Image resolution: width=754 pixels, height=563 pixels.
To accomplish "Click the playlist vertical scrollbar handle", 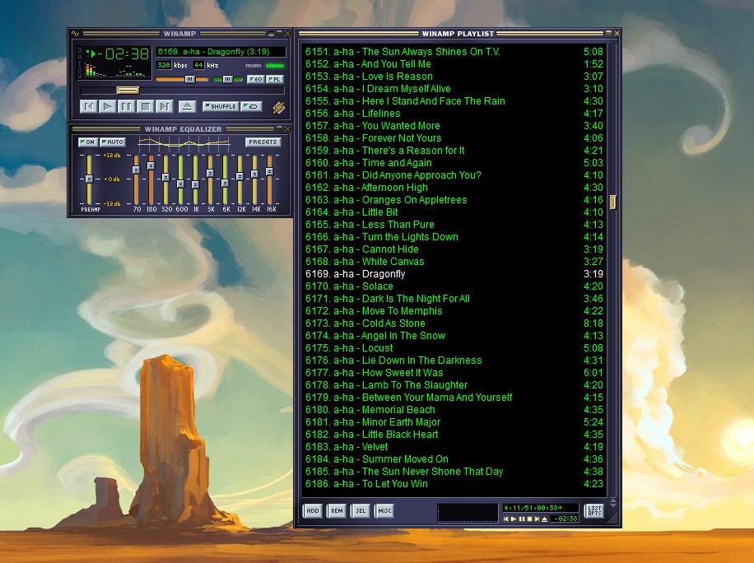I will (x=612, y=202).
